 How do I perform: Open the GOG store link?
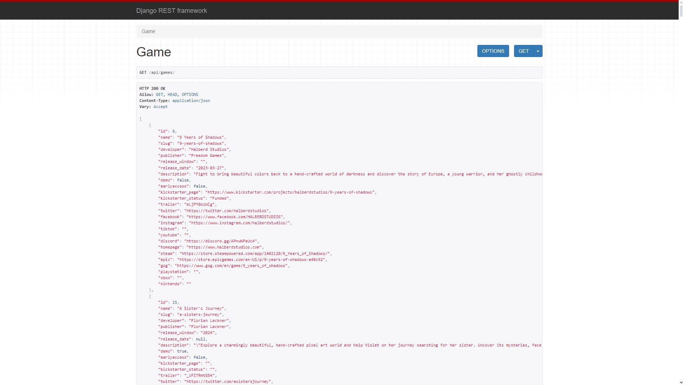pyautogui.click(x=231, y=266)
